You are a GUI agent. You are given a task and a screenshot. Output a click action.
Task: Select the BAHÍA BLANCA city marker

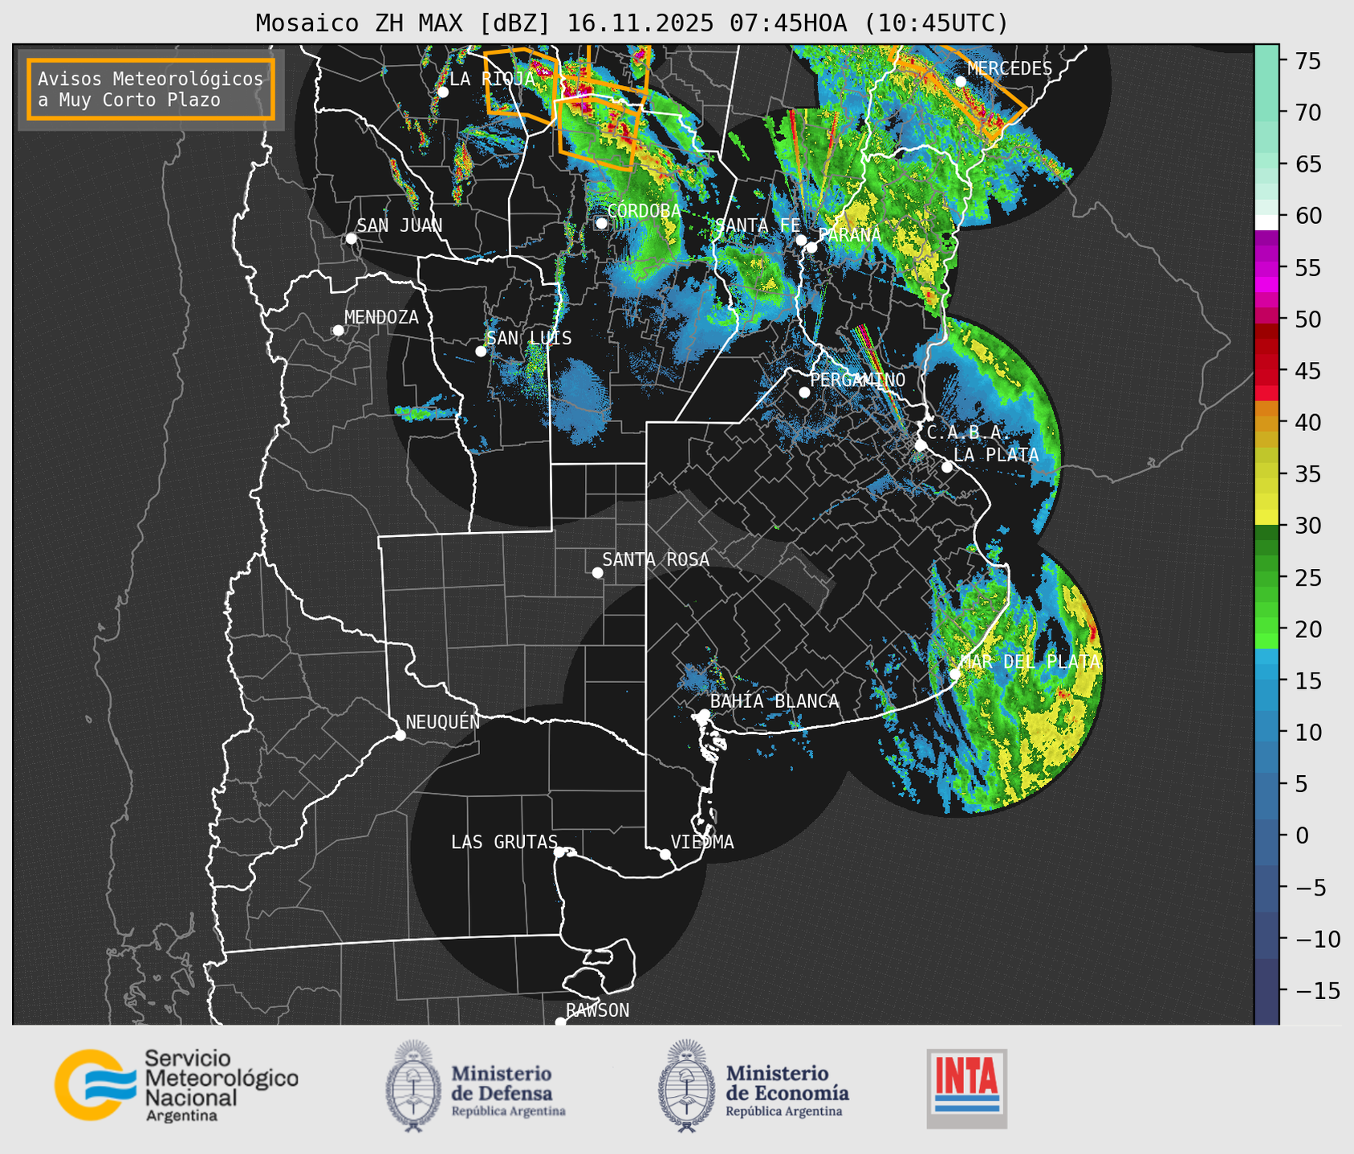pos(704,714)
